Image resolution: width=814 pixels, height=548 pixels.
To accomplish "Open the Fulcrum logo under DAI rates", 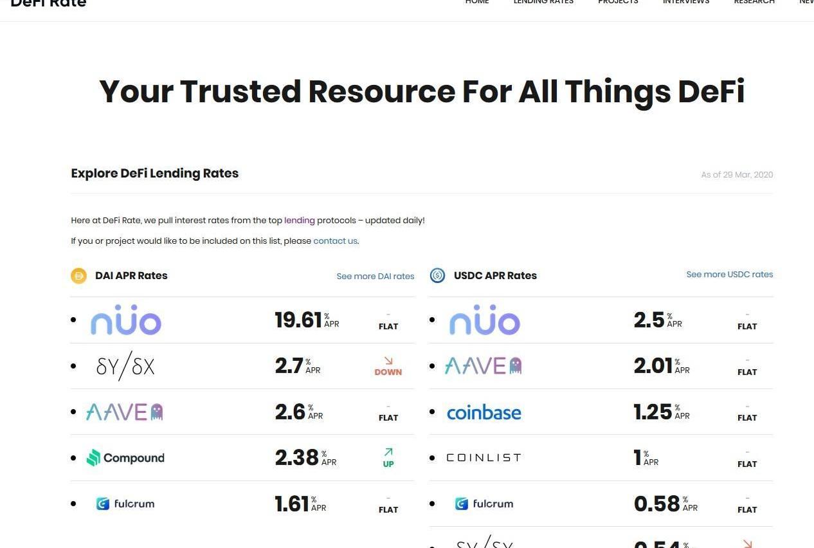I will coord(125,504).
